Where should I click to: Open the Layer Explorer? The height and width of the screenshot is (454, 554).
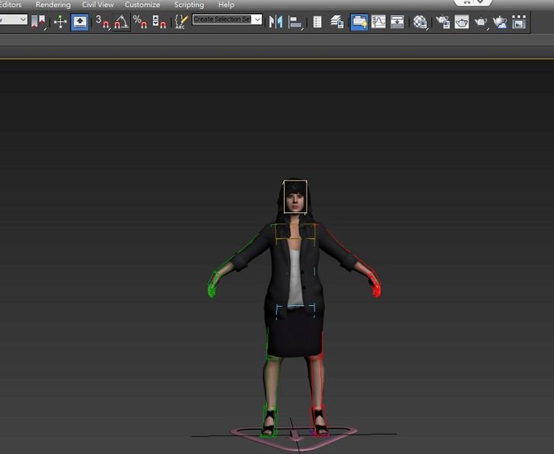[337, 22]
